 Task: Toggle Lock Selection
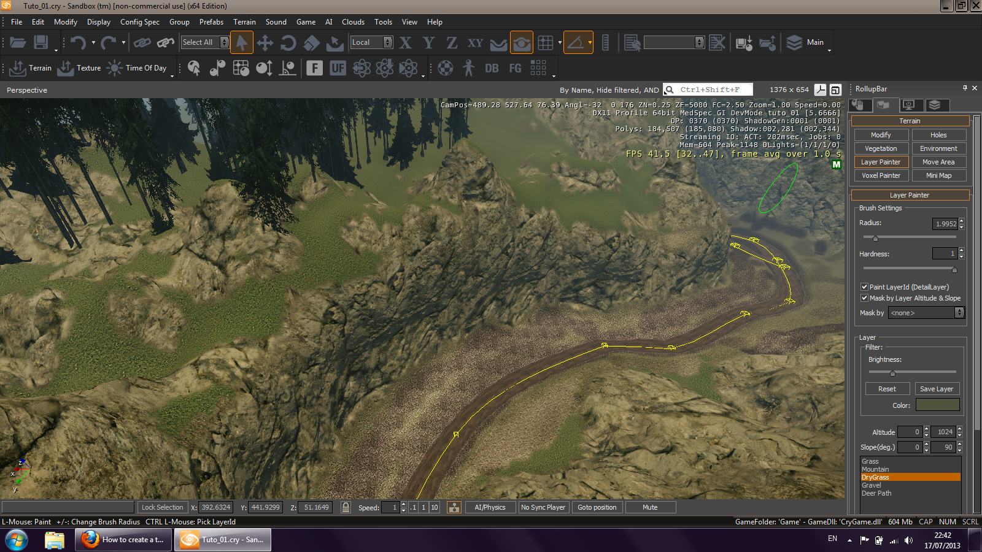pyautogui.click(x=162, y=507)
